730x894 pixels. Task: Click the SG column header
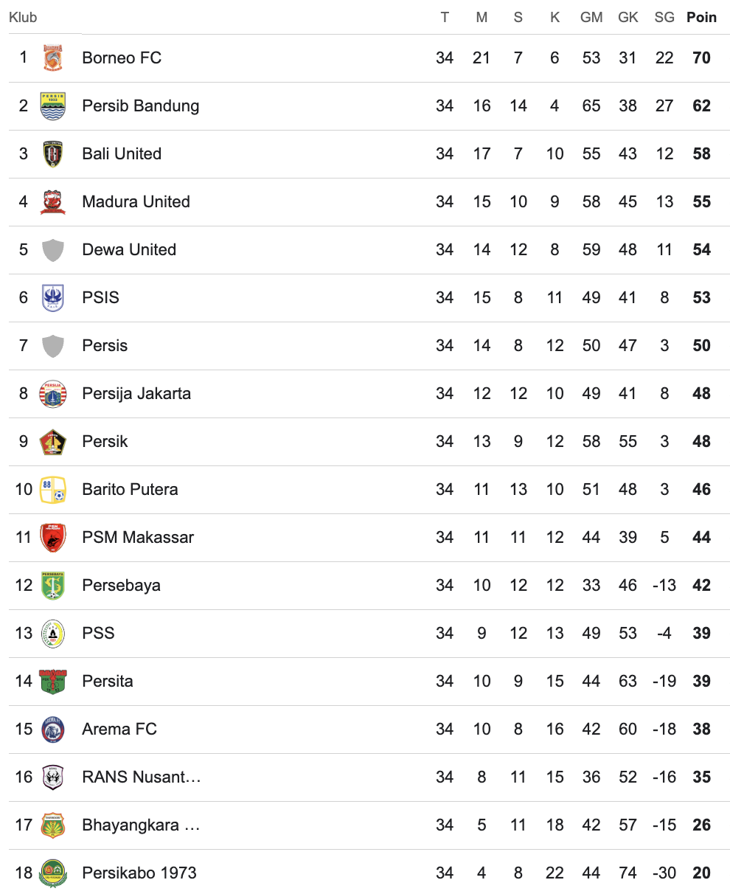[664, 17]
